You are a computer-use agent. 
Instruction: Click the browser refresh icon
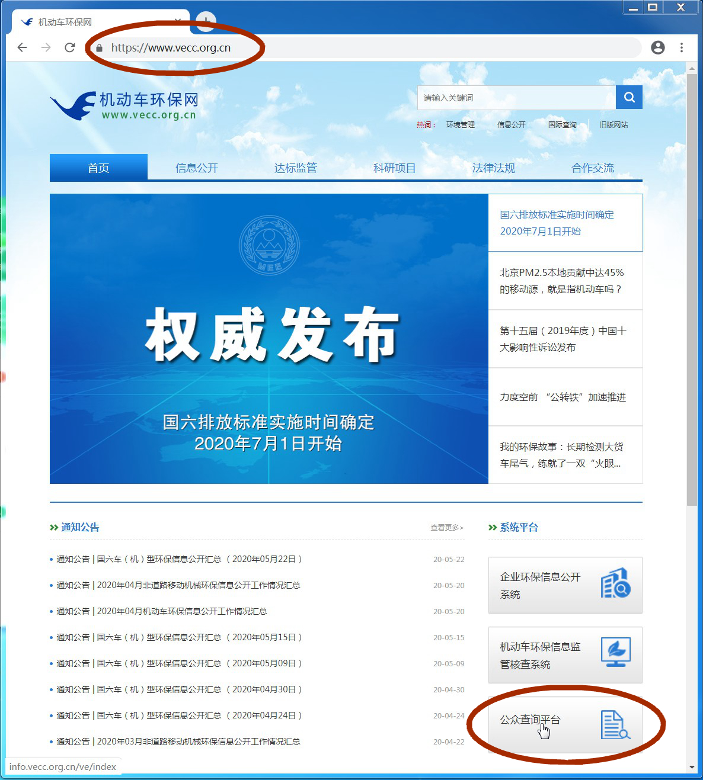(69, 47)
